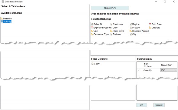This screenshot has width=178, height=110.
Task: Select Expected Payment Date column
Action: coord(105,28)
